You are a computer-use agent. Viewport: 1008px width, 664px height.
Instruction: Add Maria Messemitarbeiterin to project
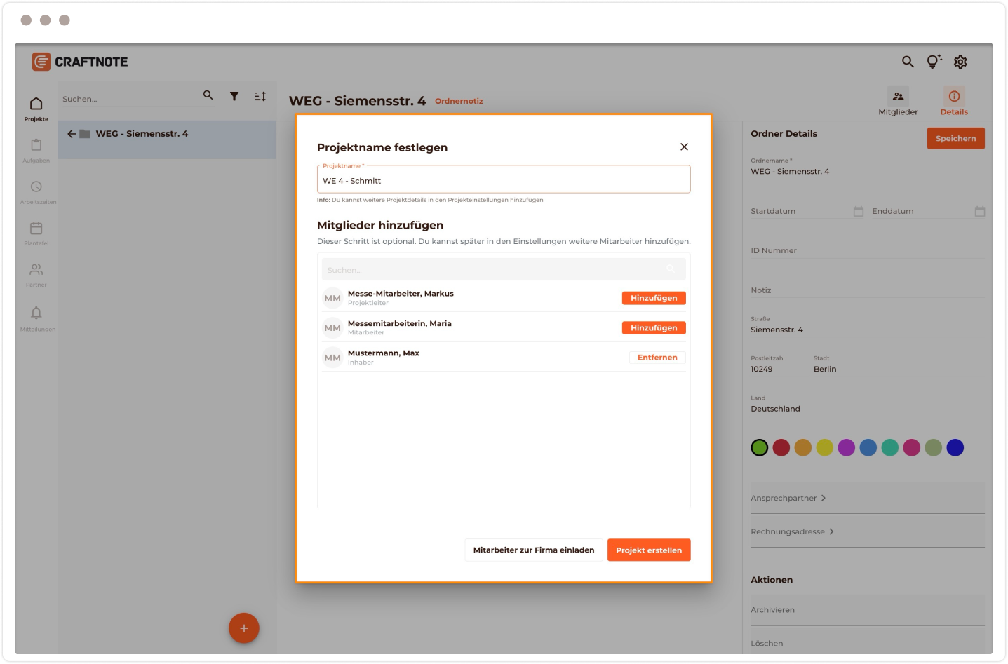[653, 328]
